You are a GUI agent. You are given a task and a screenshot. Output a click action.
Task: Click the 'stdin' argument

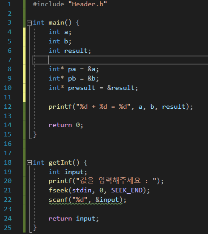coord(81,191)
